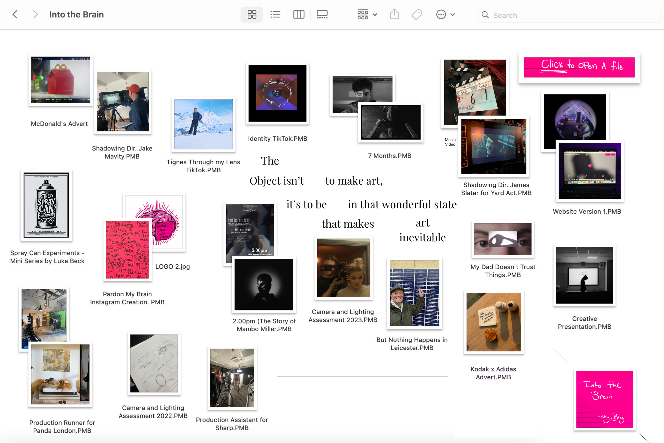664x443 pixels.
Task: Open the group-by options dropdown
Action: [367, 14]
